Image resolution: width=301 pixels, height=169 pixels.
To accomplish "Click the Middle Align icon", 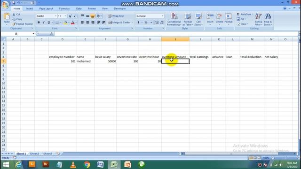I will pos(87,16).
